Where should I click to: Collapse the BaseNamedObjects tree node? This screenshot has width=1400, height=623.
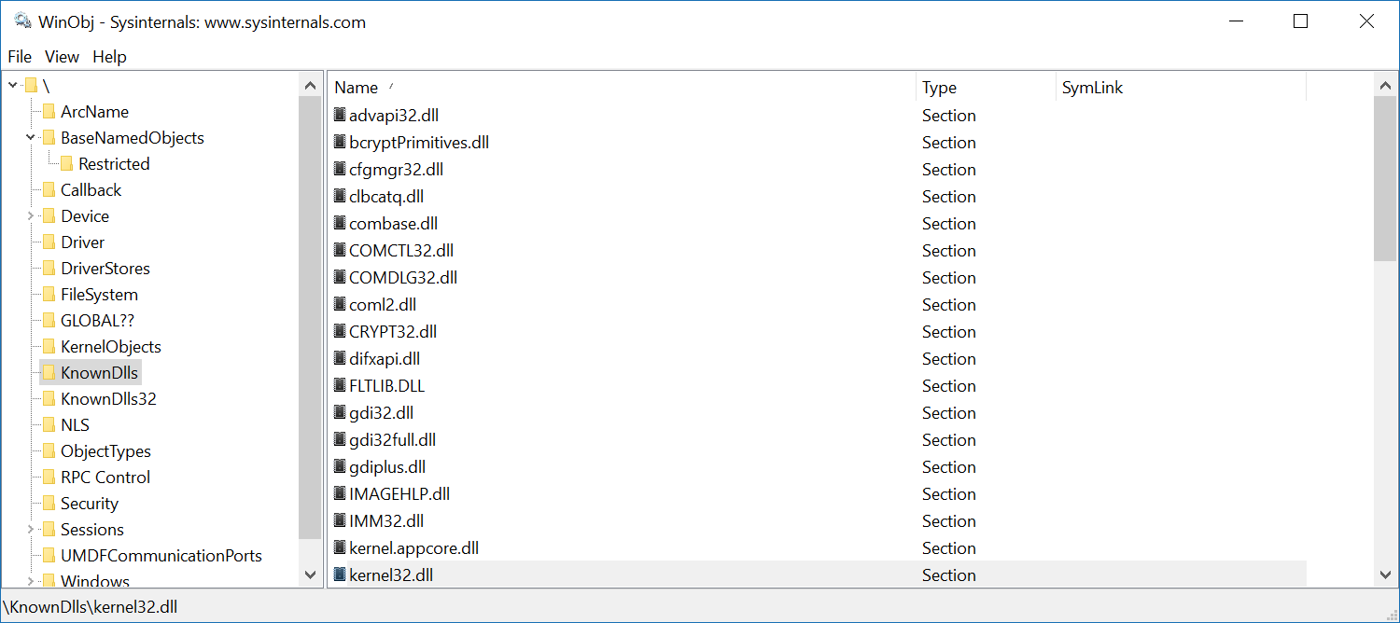31,138
